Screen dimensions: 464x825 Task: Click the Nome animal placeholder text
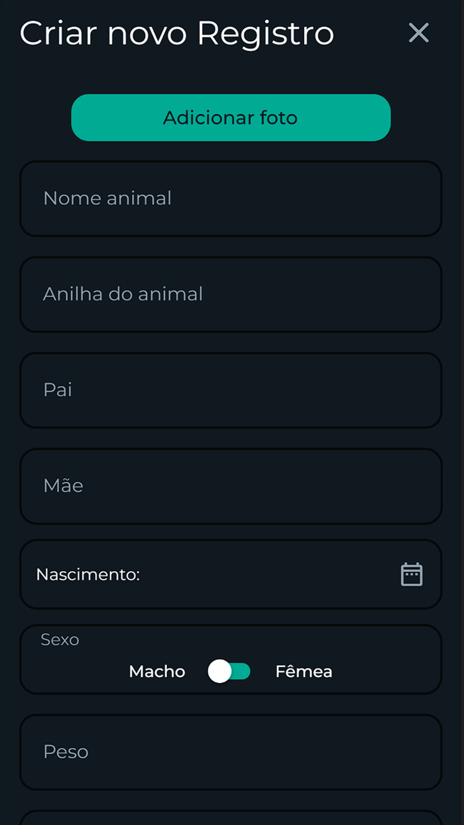pyautogui.click(x=107, y=198)
